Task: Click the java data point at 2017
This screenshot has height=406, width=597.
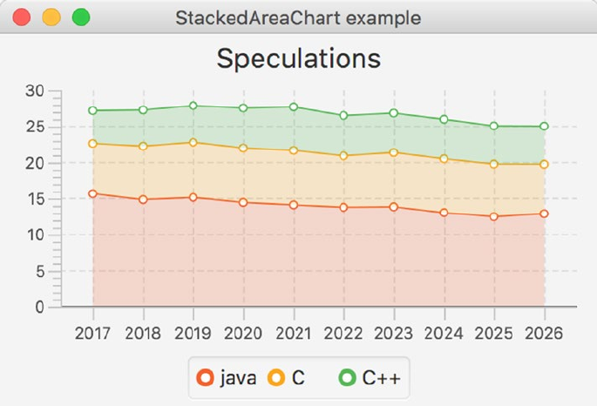Action: (x=93, y=193)
